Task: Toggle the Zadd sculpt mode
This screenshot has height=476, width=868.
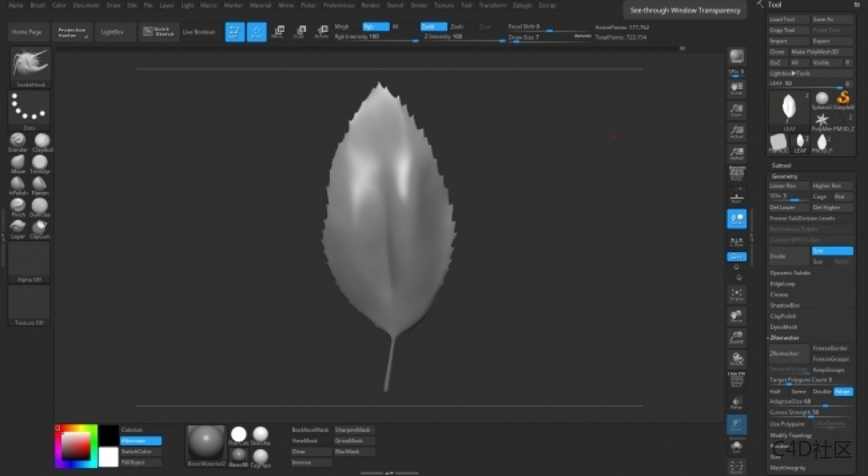Action: click(433, 26)
